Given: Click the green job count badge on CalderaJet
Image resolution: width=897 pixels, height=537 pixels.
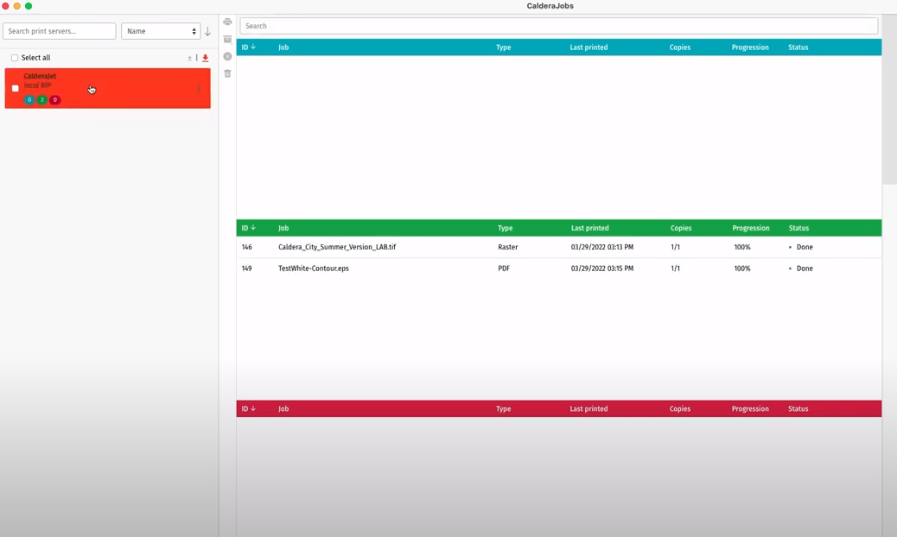Looking at the screenshot, I should [x=41, y=100].
